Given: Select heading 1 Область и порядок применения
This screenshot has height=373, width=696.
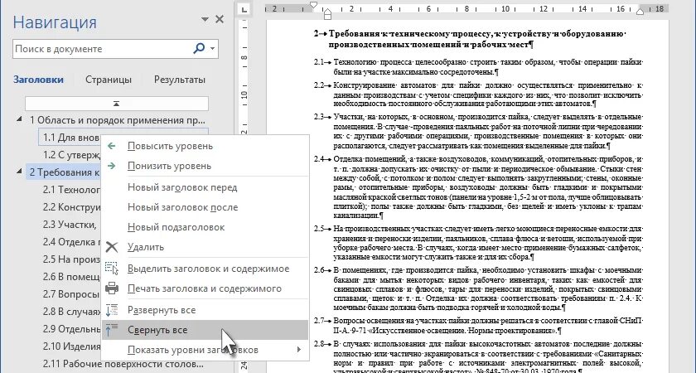Looking at the screenshot, I should [x=117, y=120].
